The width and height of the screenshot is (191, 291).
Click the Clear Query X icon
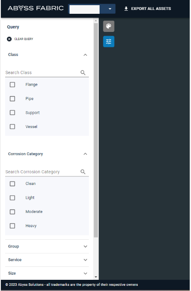pyautogui.click(x=9, y=39)
